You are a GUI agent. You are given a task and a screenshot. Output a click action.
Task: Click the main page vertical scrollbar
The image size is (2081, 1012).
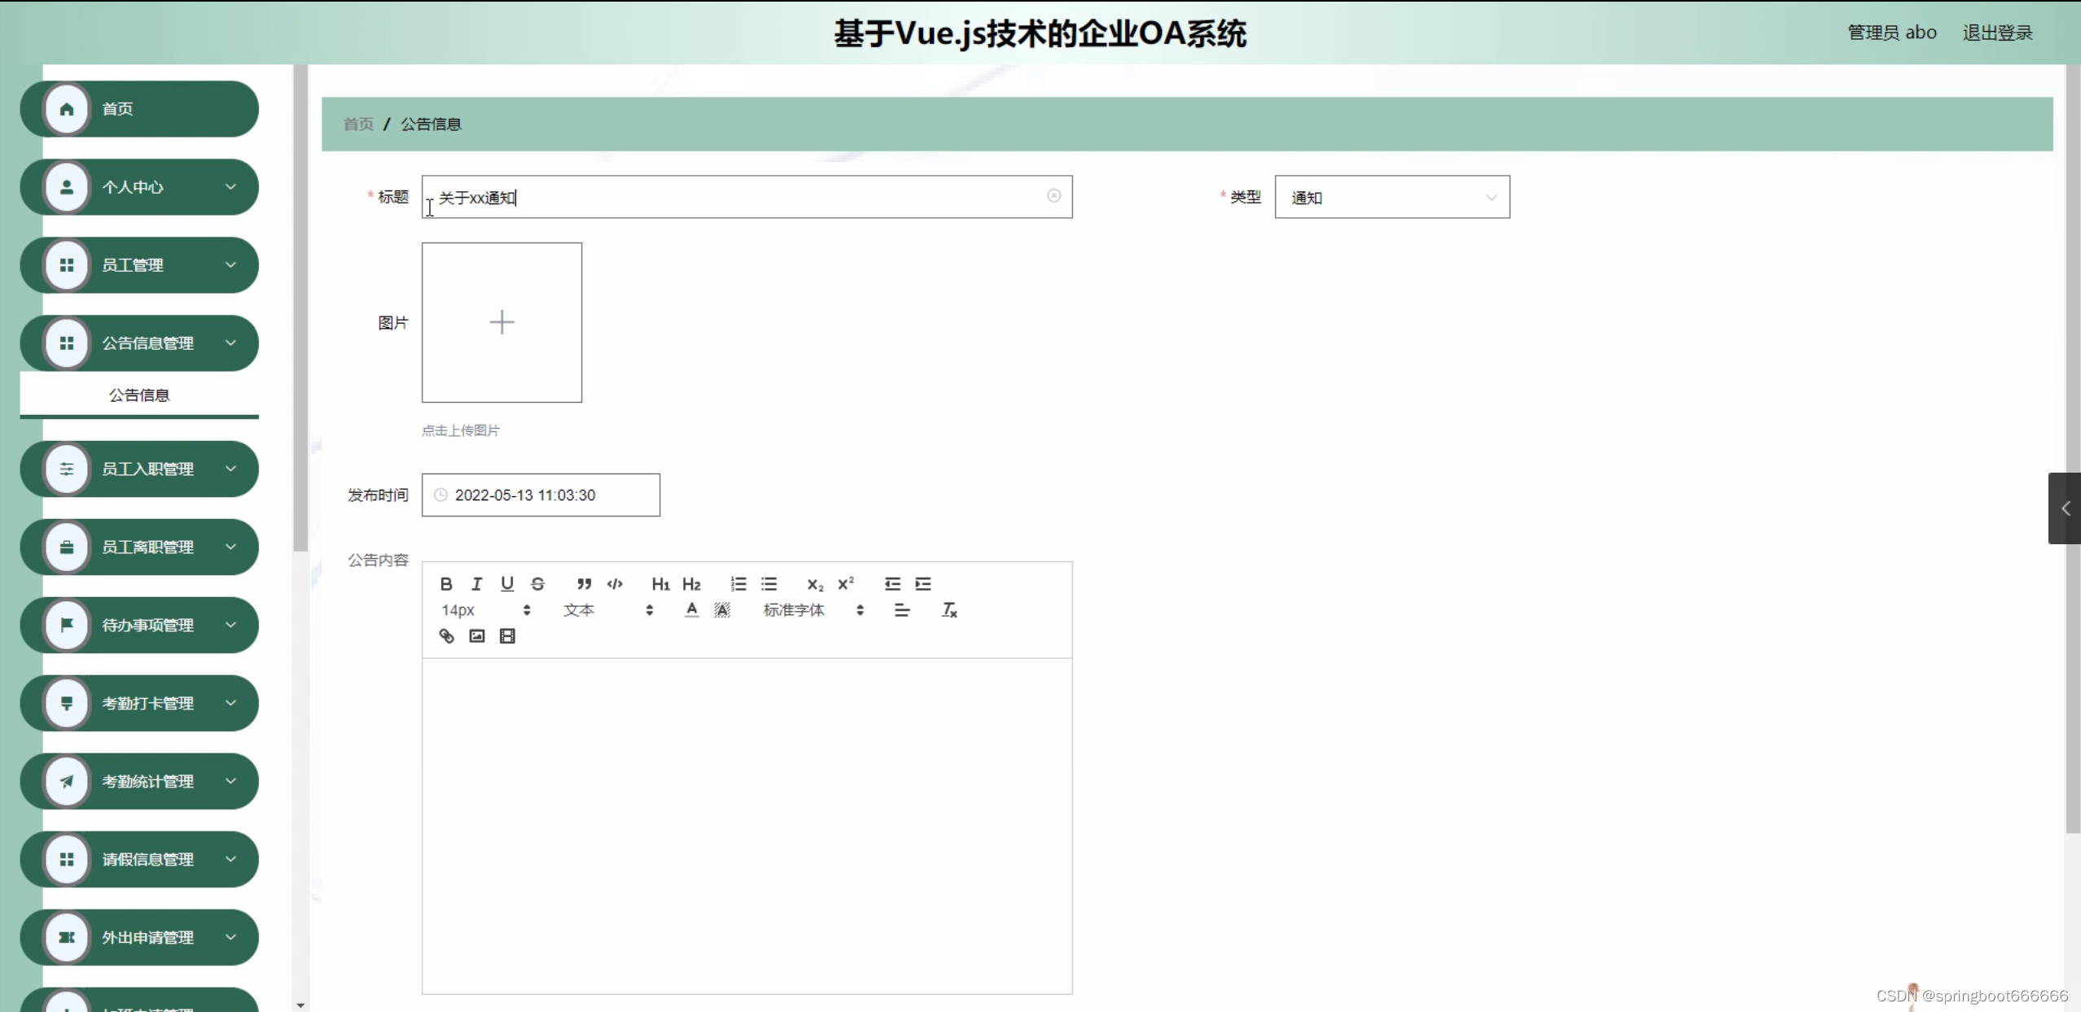[x=2073, y=449]
